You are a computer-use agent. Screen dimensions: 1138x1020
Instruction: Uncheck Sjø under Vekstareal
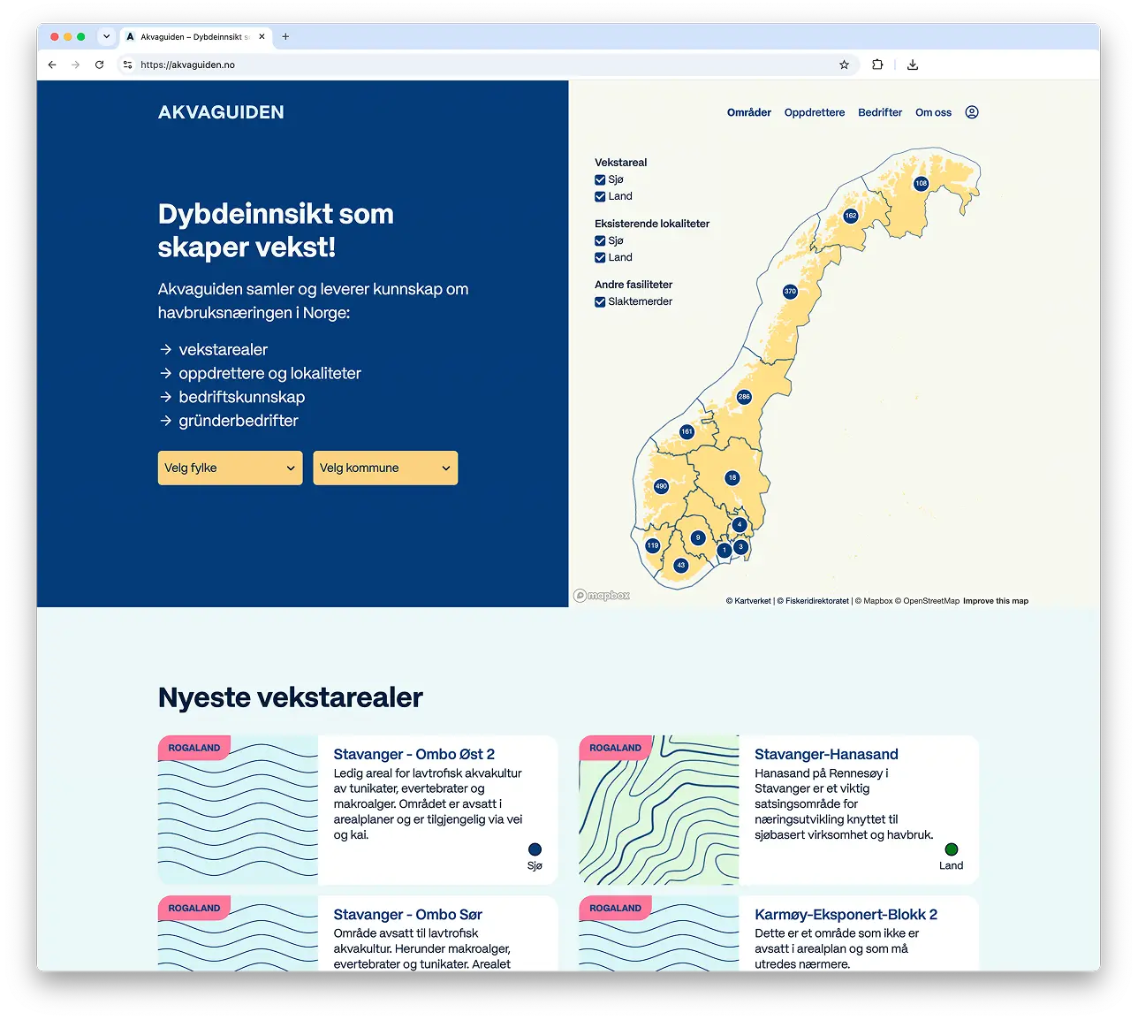[x=600, y=179]
